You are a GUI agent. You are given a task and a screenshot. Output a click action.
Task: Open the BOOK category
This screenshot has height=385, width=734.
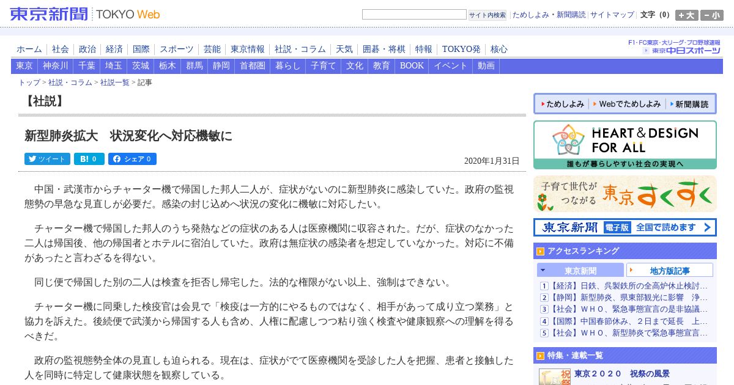tap(412, 66)
